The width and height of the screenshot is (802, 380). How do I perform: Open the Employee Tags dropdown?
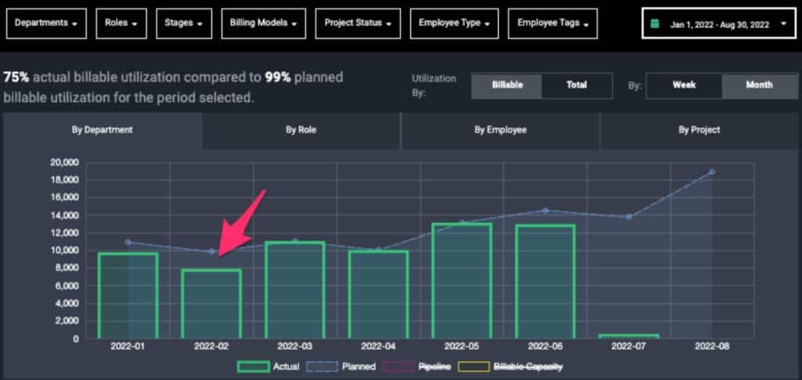[552, 23]
